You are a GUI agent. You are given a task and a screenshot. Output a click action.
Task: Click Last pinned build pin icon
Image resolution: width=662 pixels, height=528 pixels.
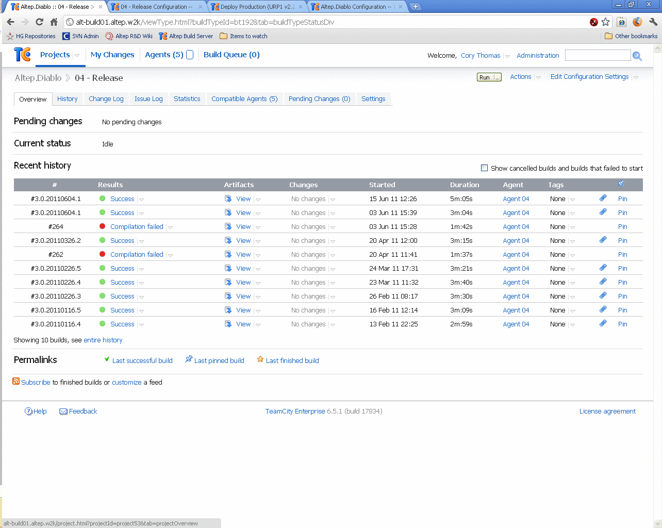(x=189, y=359)
